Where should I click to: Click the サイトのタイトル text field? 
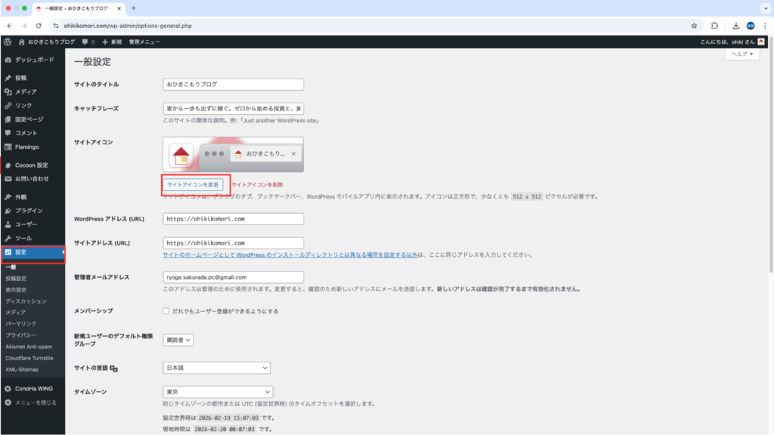tap(233, 85)
